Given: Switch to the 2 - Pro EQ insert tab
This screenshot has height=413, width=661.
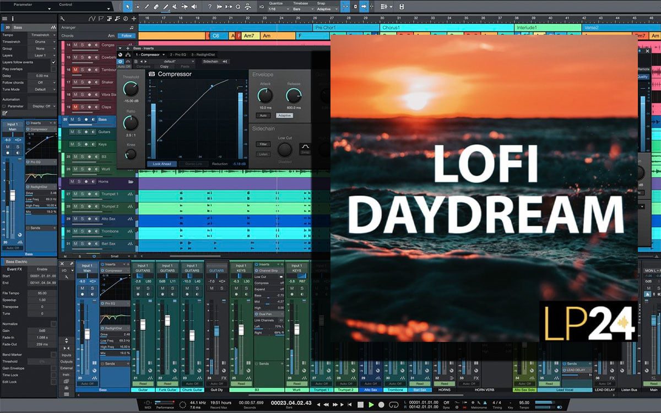Looking at the screenshot, I should pyautogui.click(x=177, y=55).
